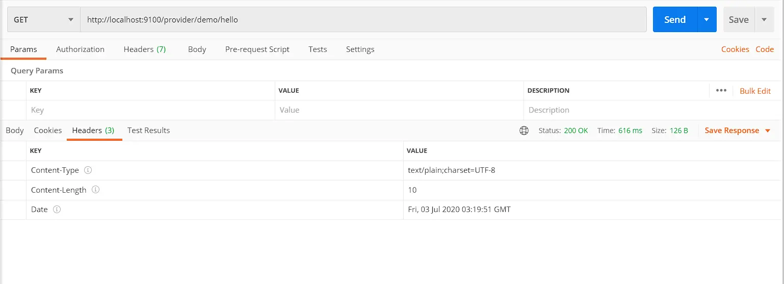Expand the Save button dropdown arrow
This screenshot has height=284, width=784.
(764, 20)
